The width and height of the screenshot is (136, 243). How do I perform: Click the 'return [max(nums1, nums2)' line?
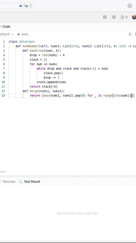tap(82, 96)
